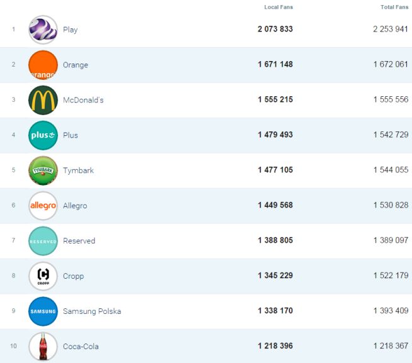Click the Cropp logo icon

pyautogui.click(x=43, y=276)
